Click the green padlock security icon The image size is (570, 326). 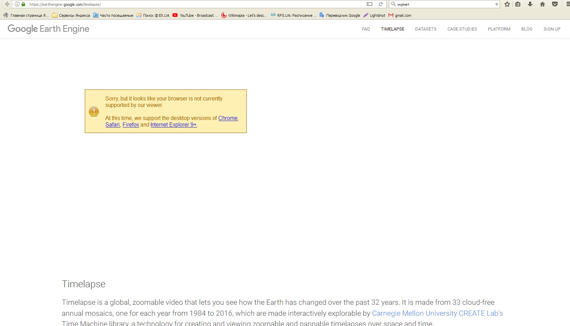pyautogui.click(x=23, y=4)
